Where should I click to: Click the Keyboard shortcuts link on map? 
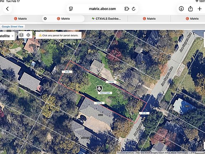125,153
